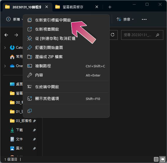Go forward with the right arrow
Screen dimensions: 167x163
click(x=16, y=35)
